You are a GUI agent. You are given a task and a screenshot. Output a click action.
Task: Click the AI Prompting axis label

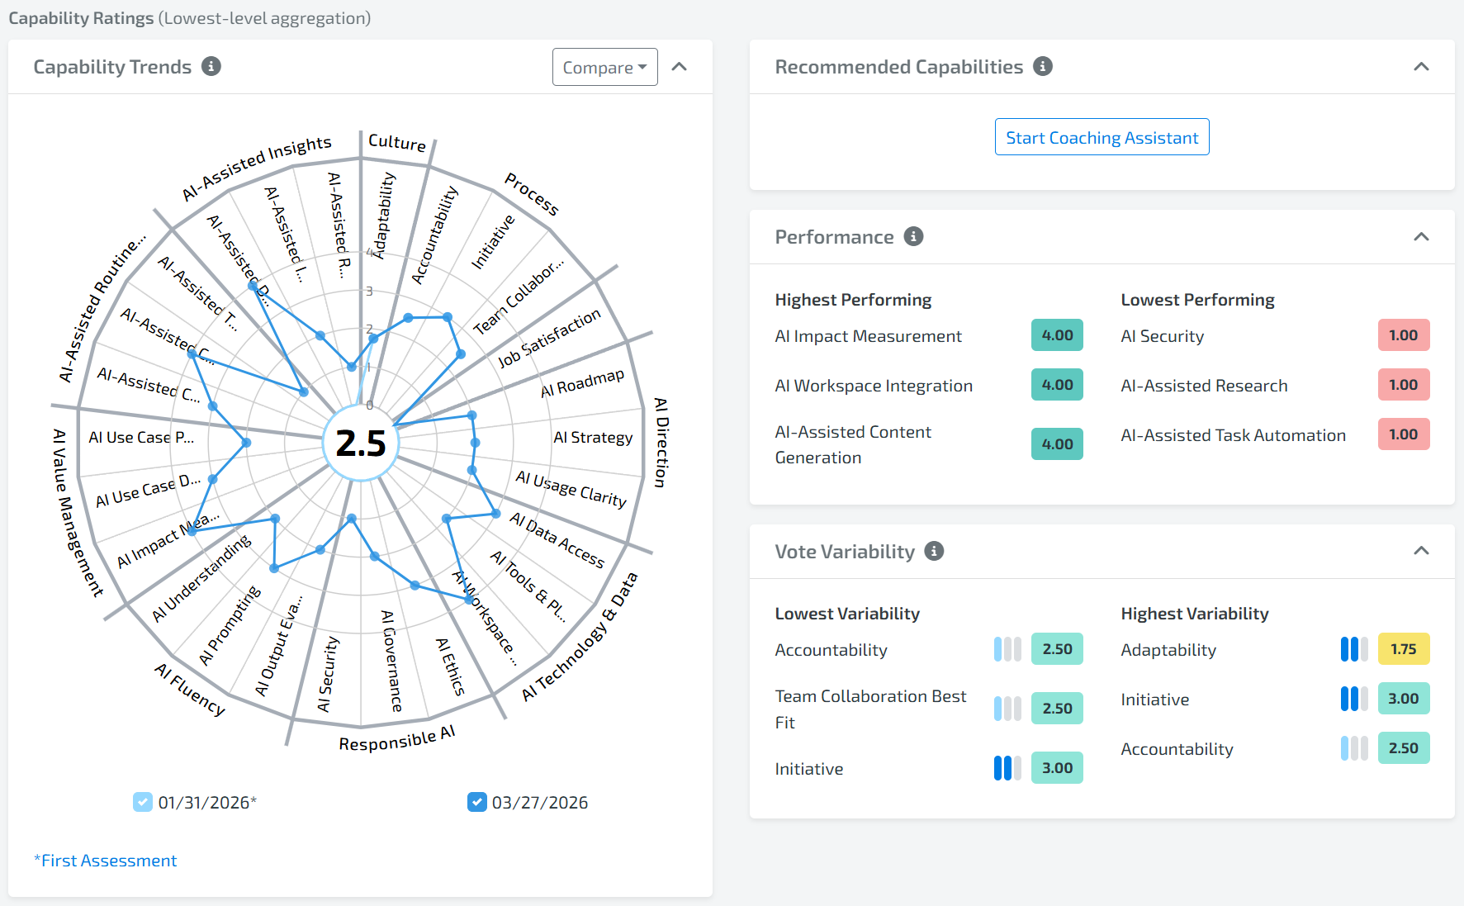(x=230, y=625)
